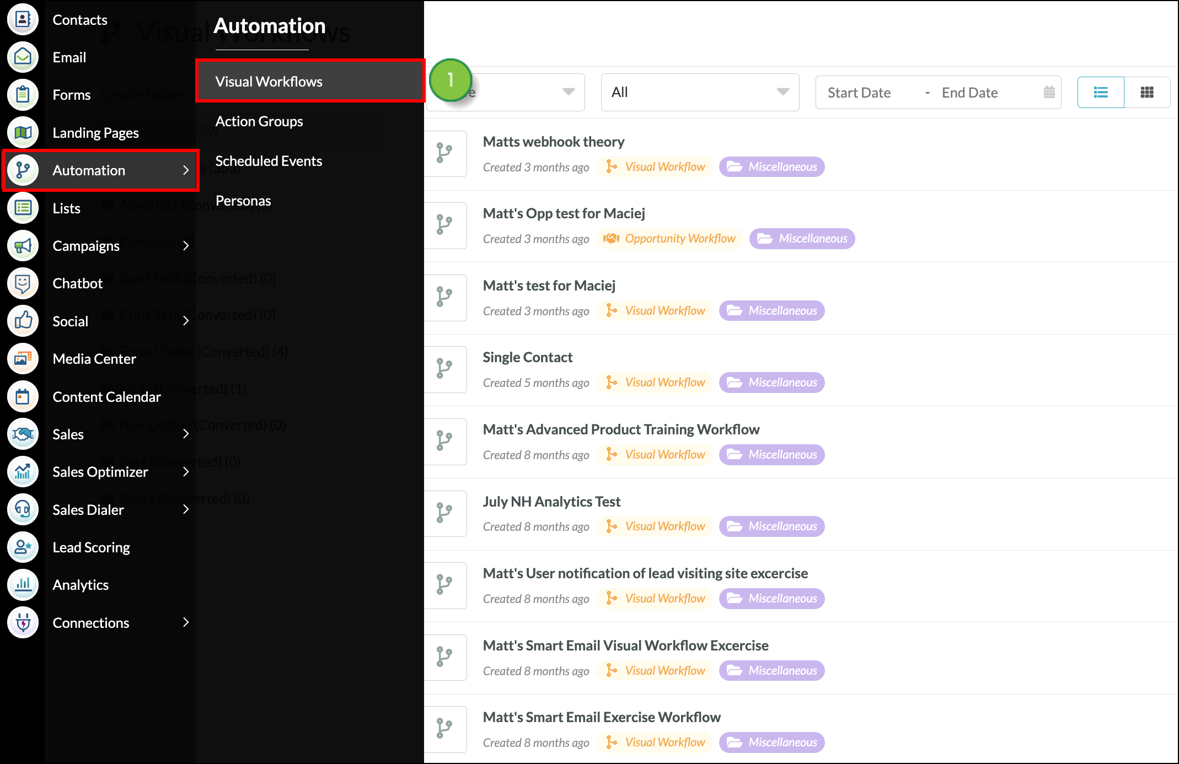Open the Action Groups menu item

[x=259, y=121]
